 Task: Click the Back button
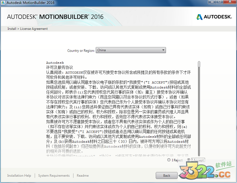click(x=167, y=176)
